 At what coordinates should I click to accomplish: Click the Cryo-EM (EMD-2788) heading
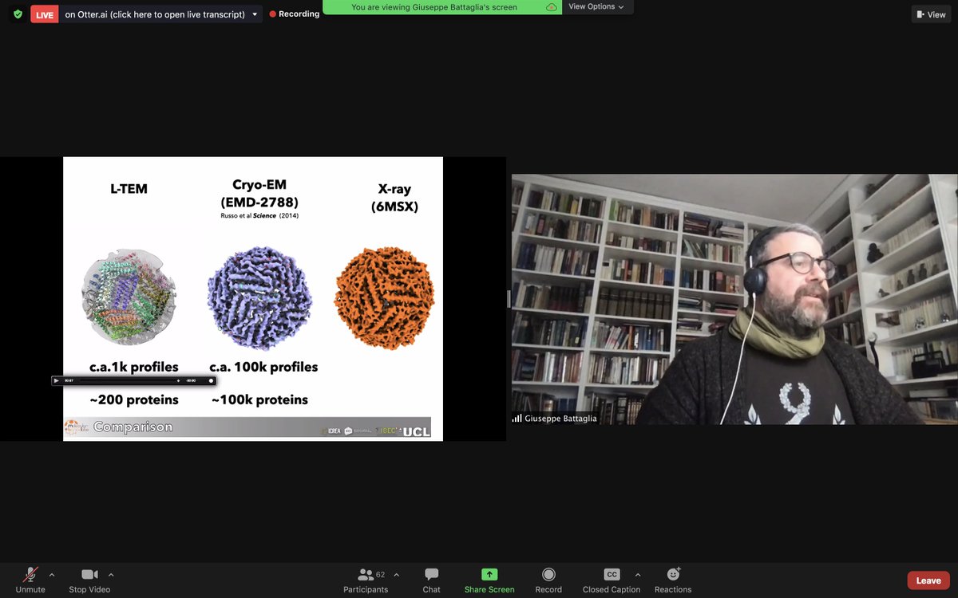[259, 193]
